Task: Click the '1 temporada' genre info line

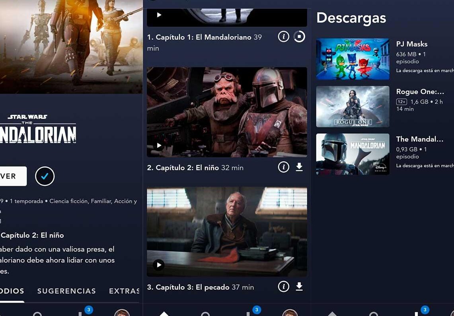Action: click(x=68, y=201)
